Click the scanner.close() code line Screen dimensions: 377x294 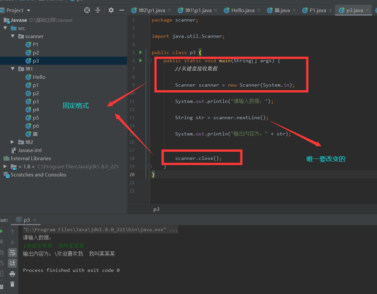click(198, 158)
